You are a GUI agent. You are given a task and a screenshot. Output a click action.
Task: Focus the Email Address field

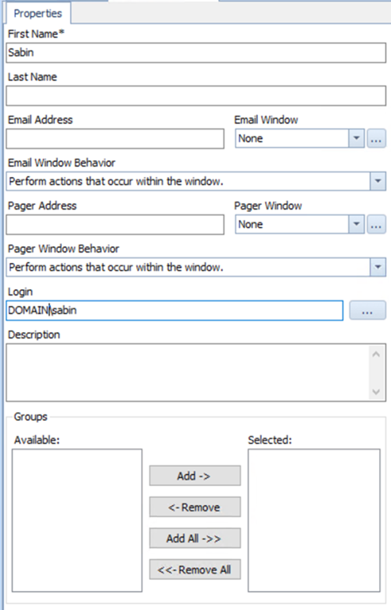tap(115, 139)
